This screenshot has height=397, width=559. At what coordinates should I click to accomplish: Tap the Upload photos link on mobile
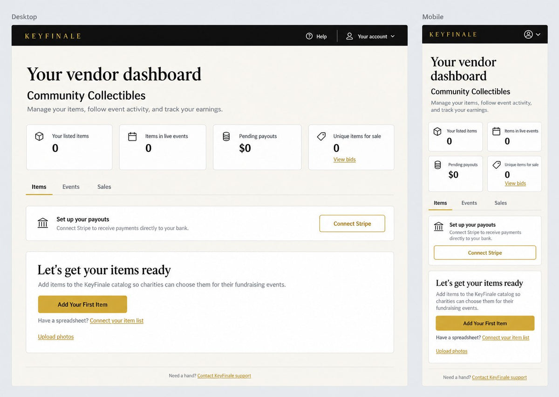[x=451, y=351]
